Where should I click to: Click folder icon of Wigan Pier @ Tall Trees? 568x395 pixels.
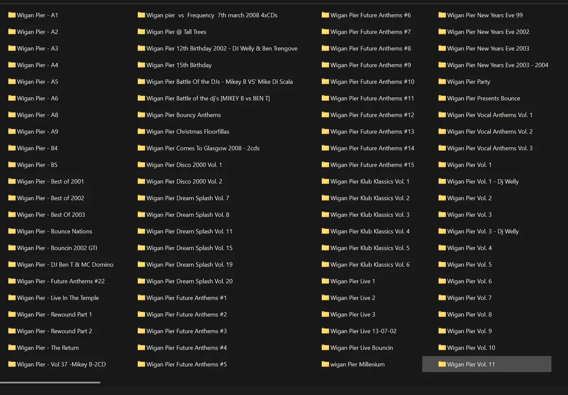(x=141, y=32)
